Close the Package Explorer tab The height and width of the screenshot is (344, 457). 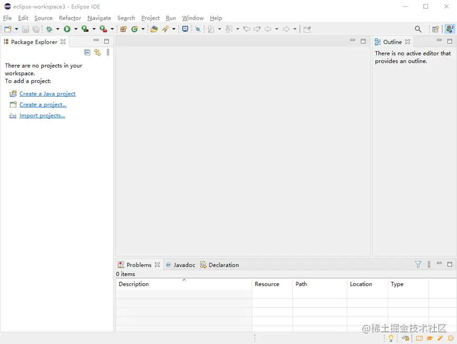[x=63, y=42]
